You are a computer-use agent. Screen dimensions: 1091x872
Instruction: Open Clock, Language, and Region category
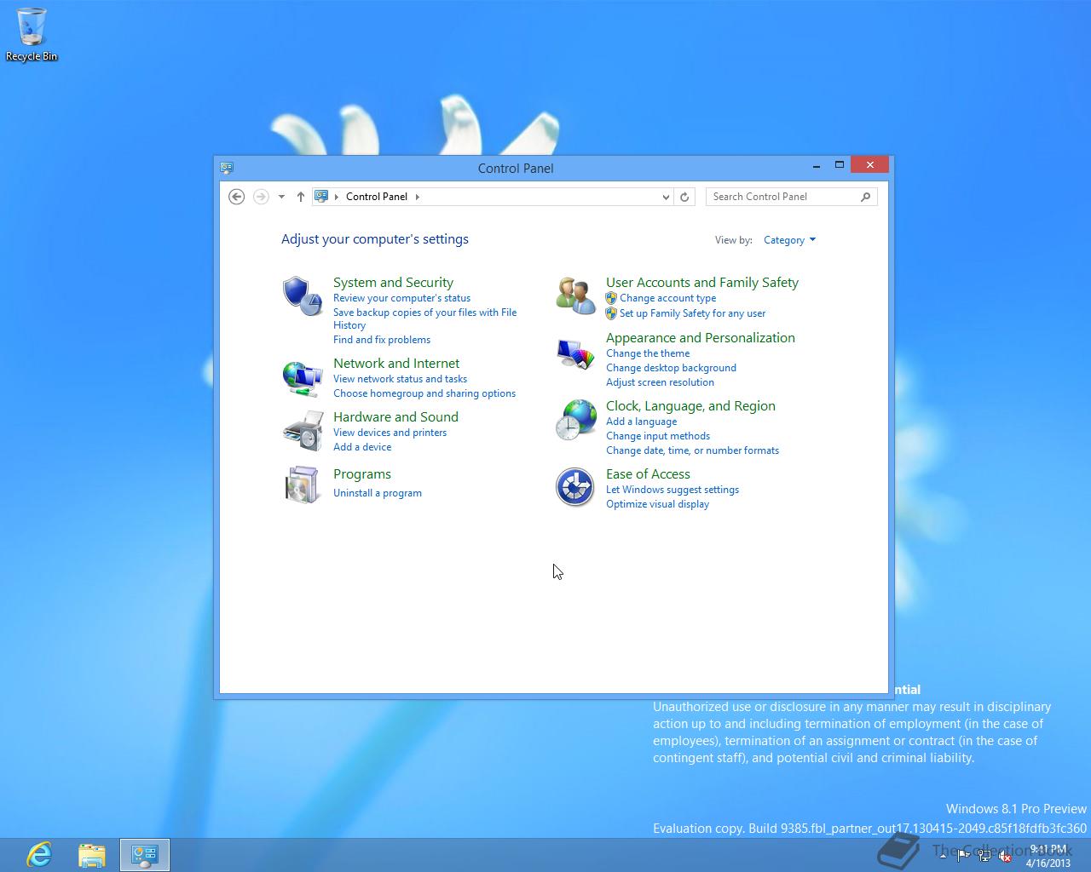[x=690, y=406]
